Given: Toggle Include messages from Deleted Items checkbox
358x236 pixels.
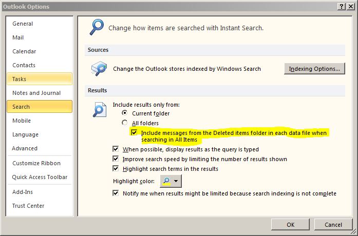Looking at the screenshot, I should point(134,132).
